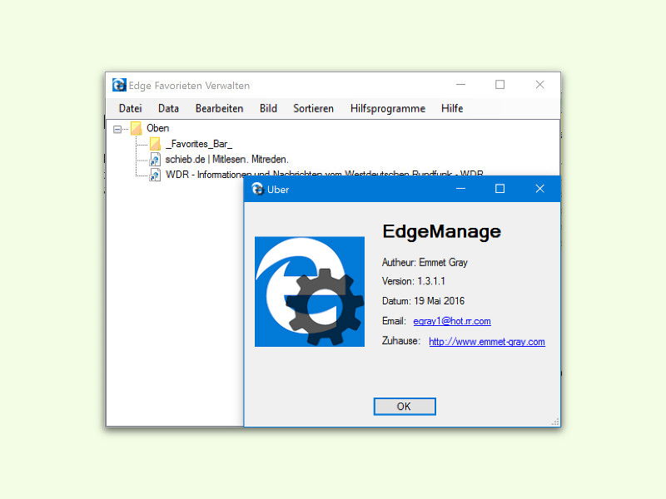
Task: Select the Oben folder icon
Action: 136,128
